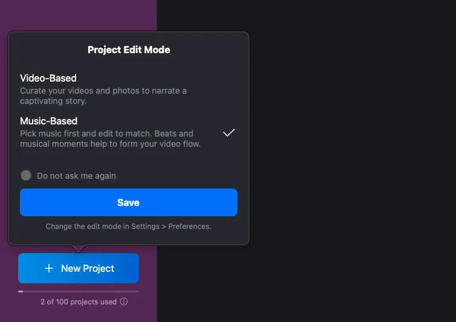Image resolution: width=456 pixels, height=322 pixels.
Task: Click the "Do not ask me again" label
Action: point(76,176)
